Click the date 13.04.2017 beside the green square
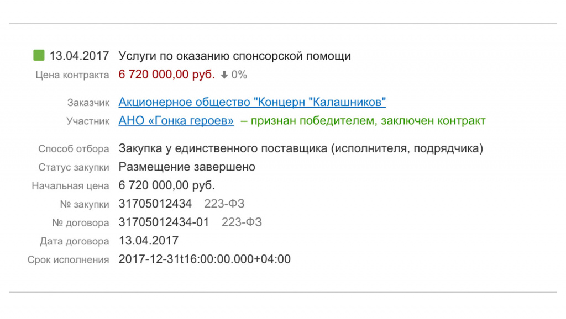The height and width of the screenshot is (319, 566). coord(79,56)
